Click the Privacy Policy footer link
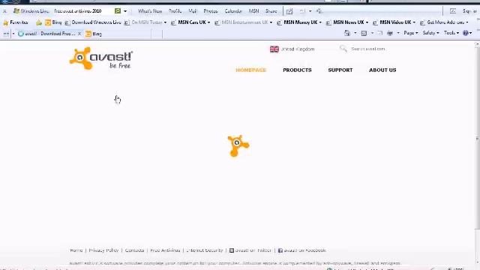This screenshot has height=270, width=480. tap(103, 250)
